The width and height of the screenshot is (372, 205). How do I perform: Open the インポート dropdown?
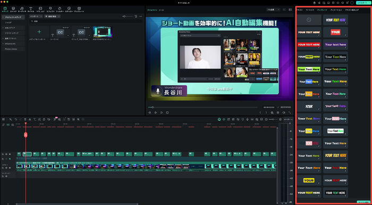pos(36,17)
